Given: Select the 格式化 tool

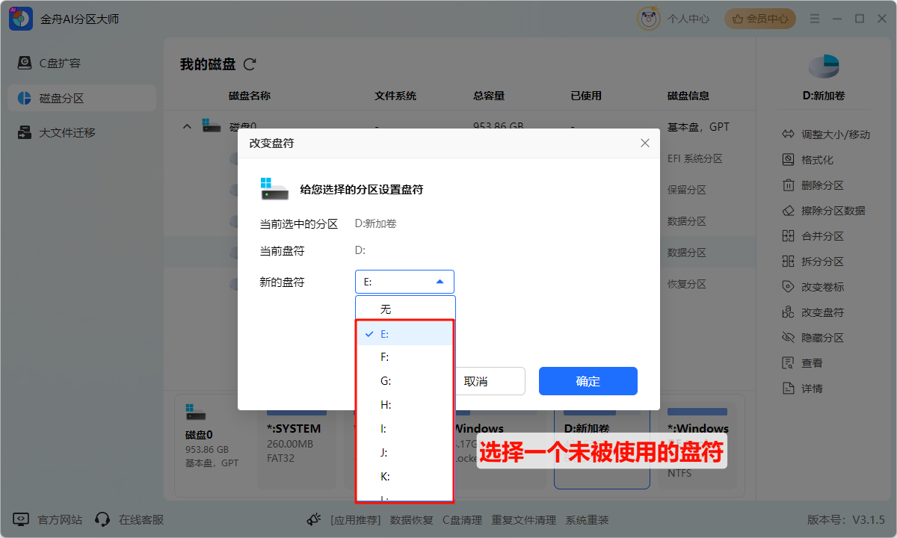Looking at the screenshot, I should coord(819,159).
